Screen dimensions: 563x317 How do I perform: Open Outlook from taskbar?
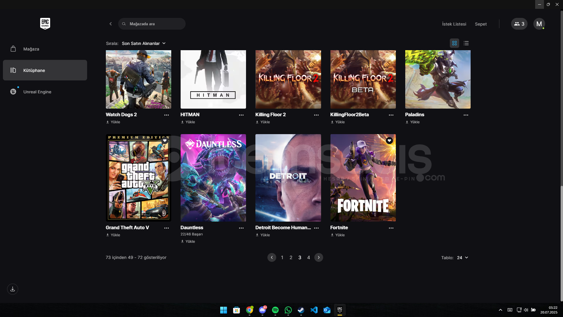(327, 310)
